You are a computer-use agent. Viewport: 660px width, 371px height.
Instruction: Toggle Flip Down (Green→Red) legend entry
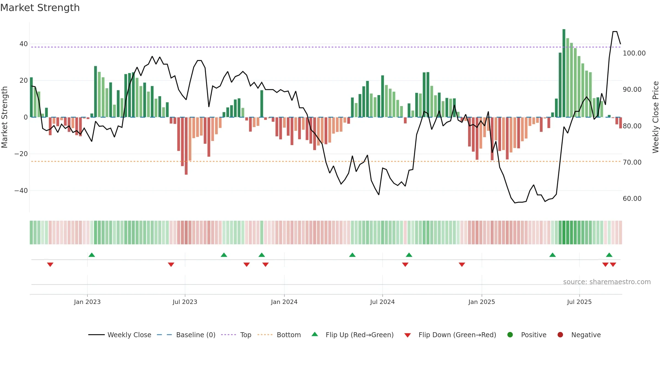450,335
